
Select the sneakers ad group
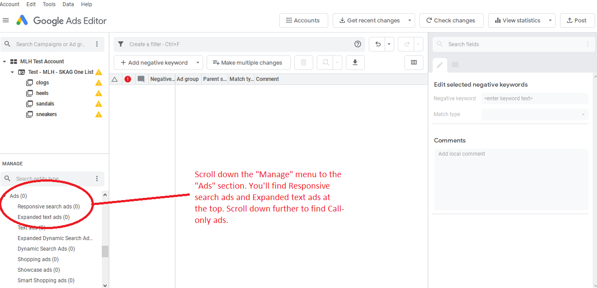tap(46, 114)
